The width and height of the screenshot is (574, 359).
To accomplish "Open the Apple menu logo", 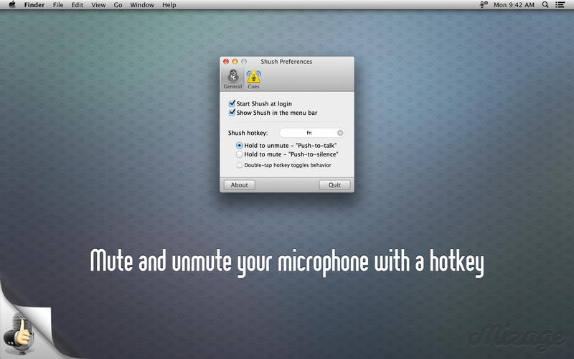I will click(12, 5).
